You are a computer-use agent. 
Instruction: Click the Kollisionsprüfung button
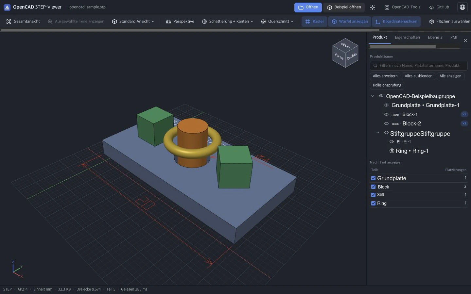[x=387, y=85]
